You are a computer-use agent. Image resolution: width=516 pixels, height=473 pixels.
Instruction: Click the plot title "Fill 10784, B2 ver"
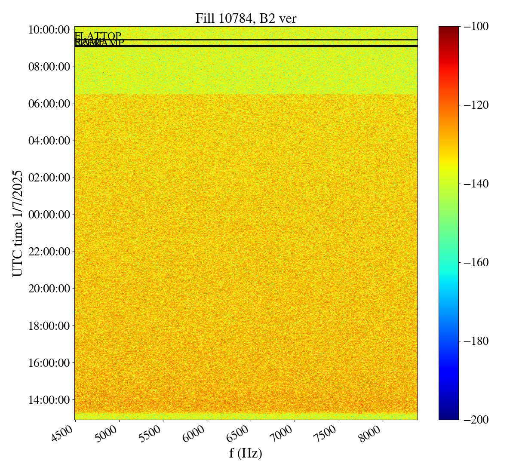[246, 18]
